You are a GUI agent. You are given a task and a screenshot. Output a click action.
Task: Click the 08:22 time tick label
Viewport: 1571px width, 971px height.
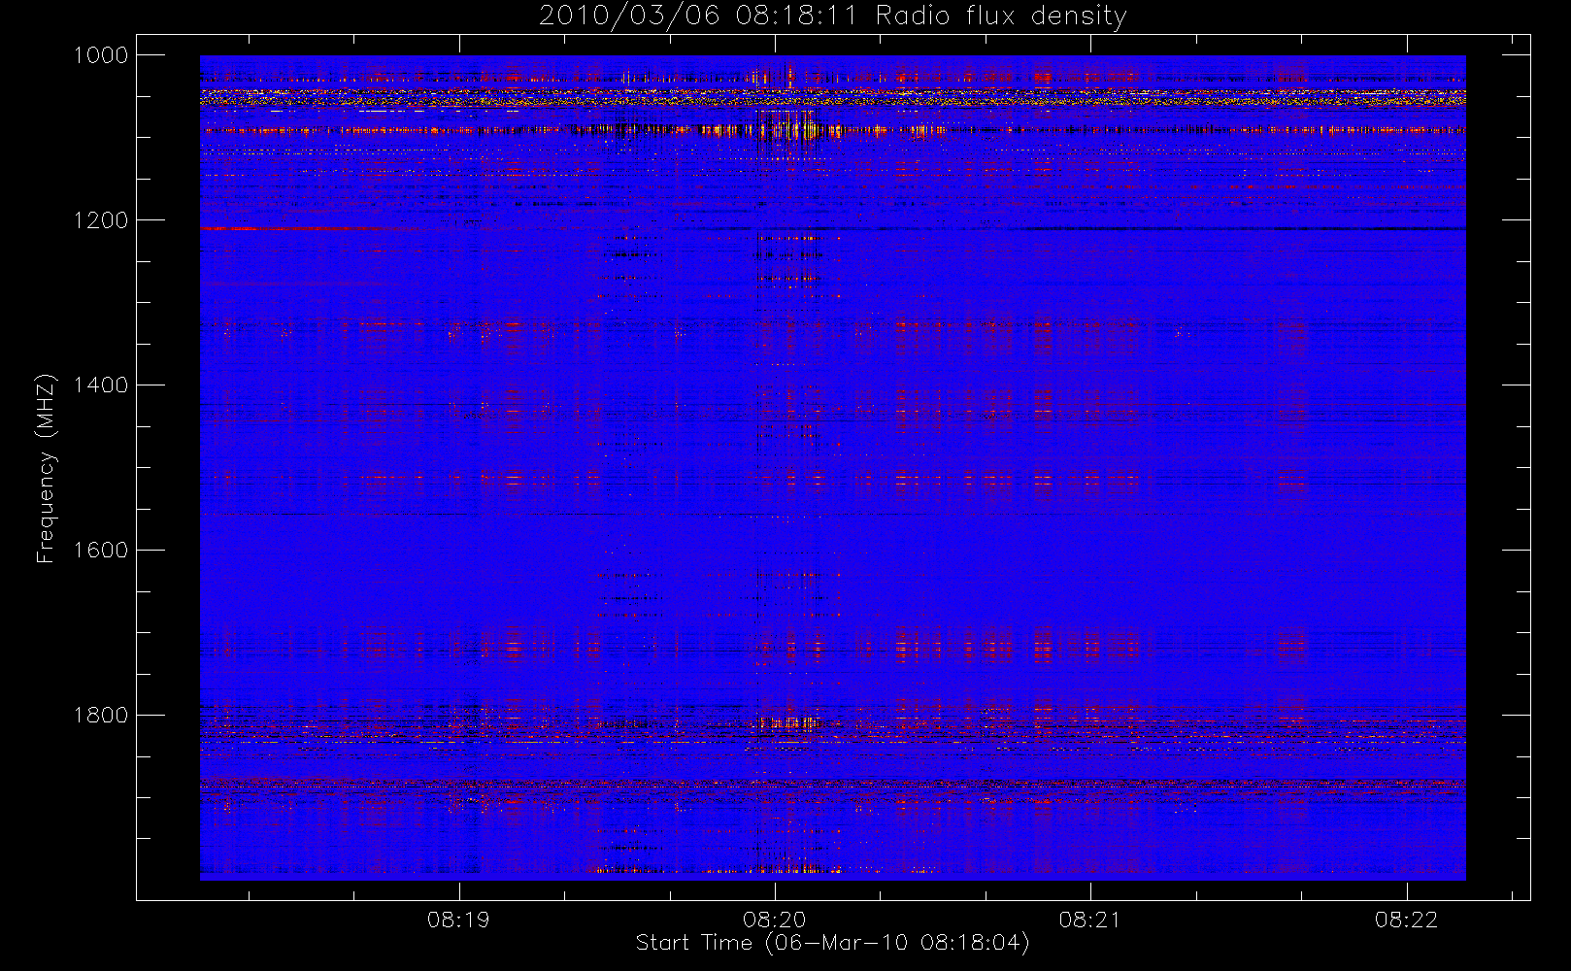click(x=1406, y=920)
